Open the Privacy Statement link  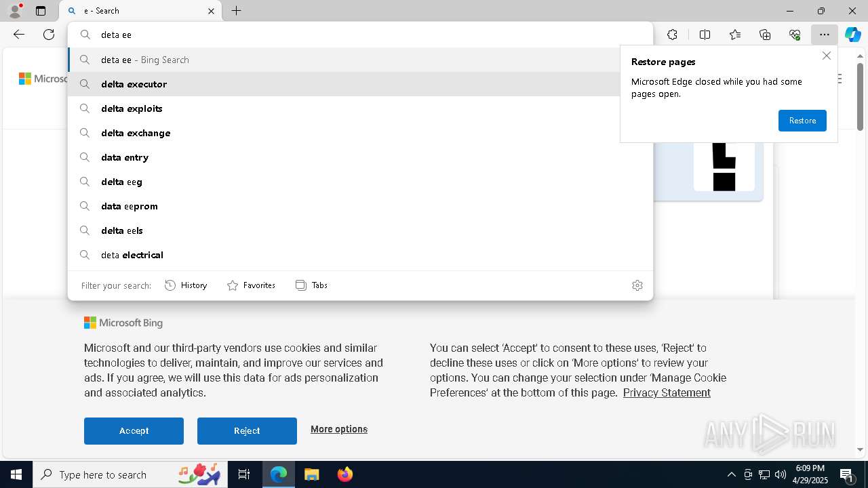click(x=667, y=392)
